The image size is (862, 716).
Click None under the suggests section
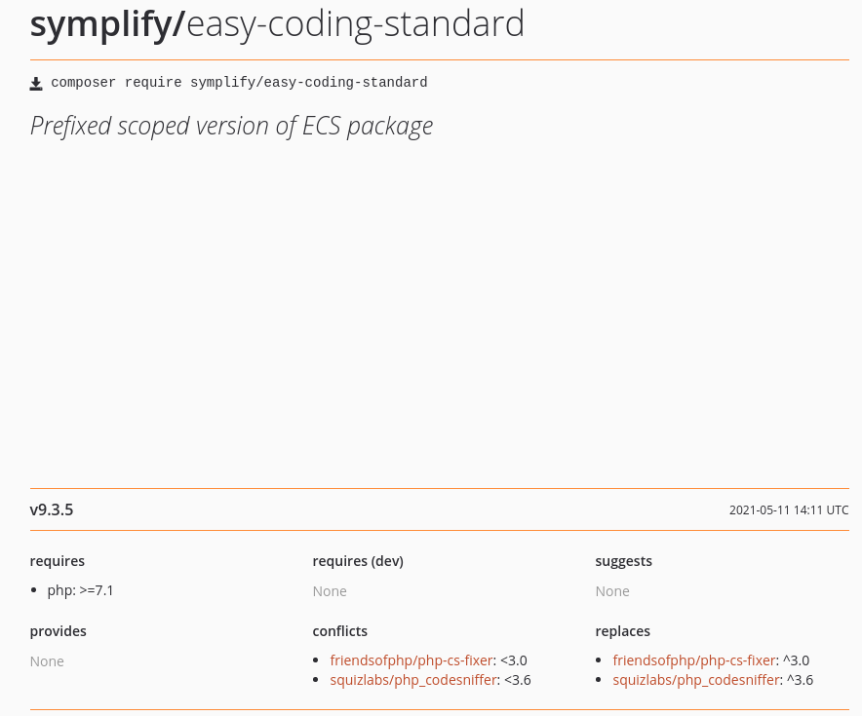[x=612, y=590]
